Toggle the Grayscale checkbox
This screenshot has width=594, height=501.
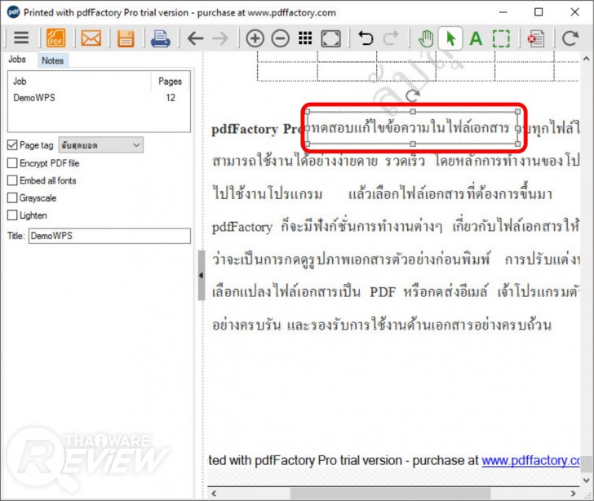pos(12,197)
